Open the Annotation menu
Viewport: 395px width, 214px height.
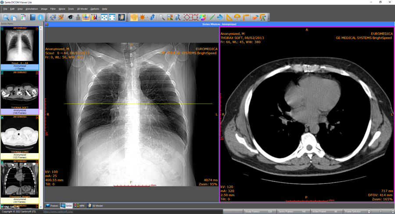click(x=32, y=9)
